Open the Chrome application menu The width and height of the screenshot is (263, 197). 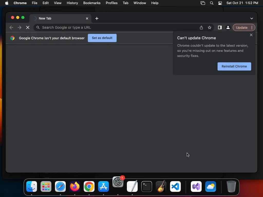point(20,3)
